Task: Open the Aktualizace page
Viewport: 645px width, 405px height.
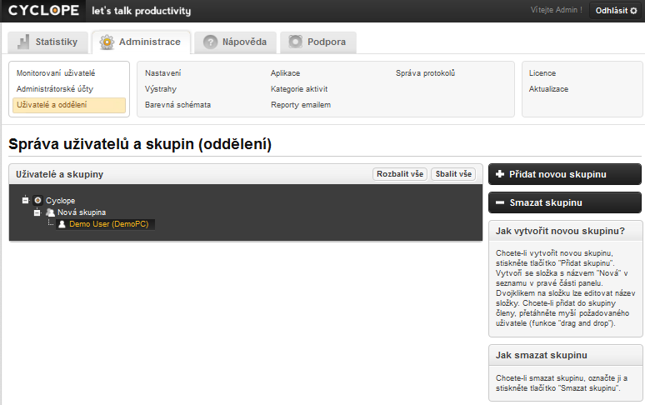Action: click(x=548, y=89)
